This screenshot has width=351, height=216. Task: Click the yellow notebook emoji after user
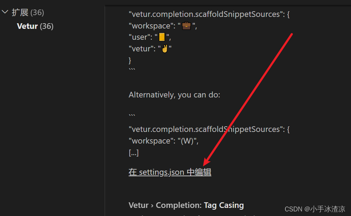coord(162,37)
